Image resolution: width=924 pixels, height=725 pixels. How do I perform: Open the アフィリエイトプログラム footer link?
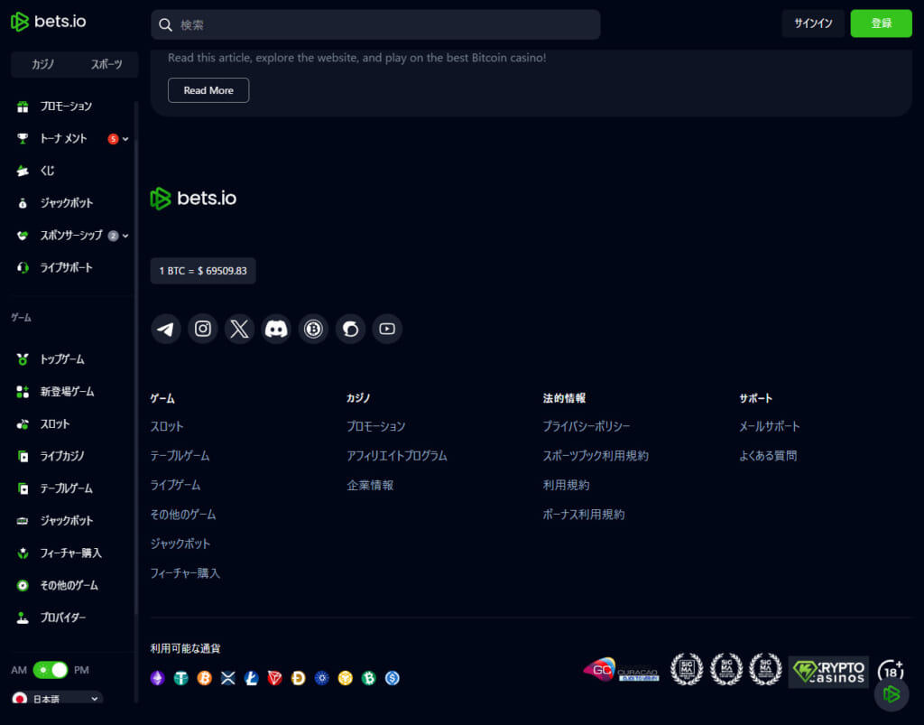coord(397,456)
